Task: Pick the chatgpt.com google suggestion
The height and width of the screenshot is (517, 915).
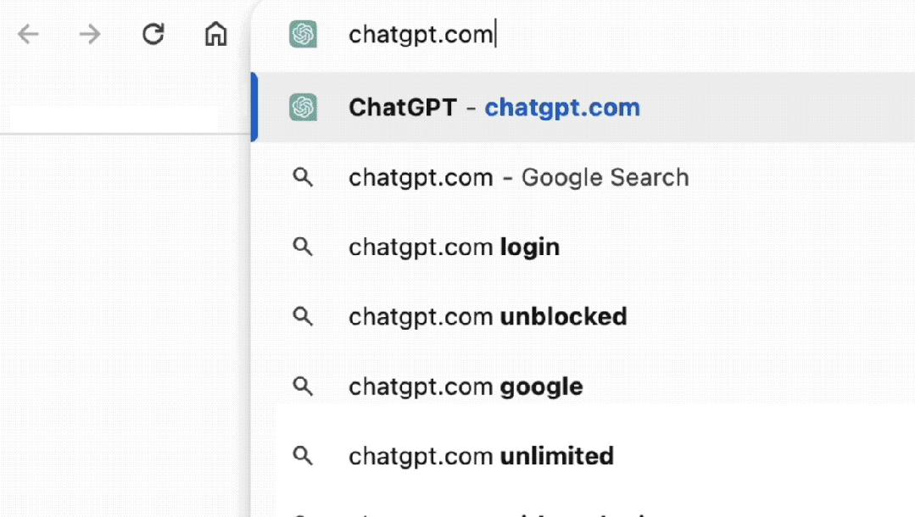Action: pos(465,386)
